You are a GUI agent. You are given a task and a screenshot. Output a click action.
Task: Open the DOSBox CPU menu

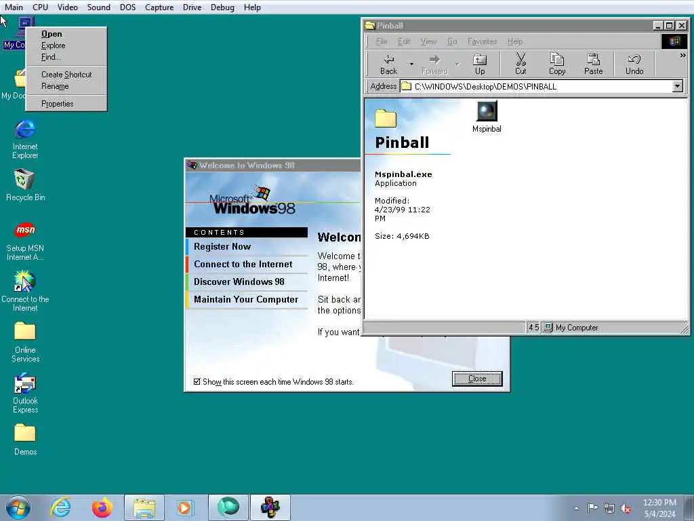click(40, 7)
